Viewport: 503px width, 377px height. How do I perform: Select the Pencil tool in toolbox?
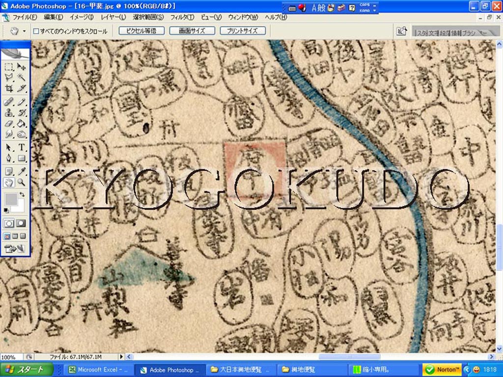21,102
